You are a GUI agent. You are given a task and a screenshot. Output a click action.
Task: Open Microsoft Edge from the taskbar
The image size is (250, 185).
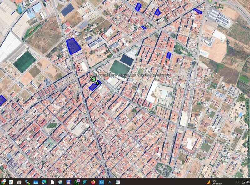pos(44,182)
